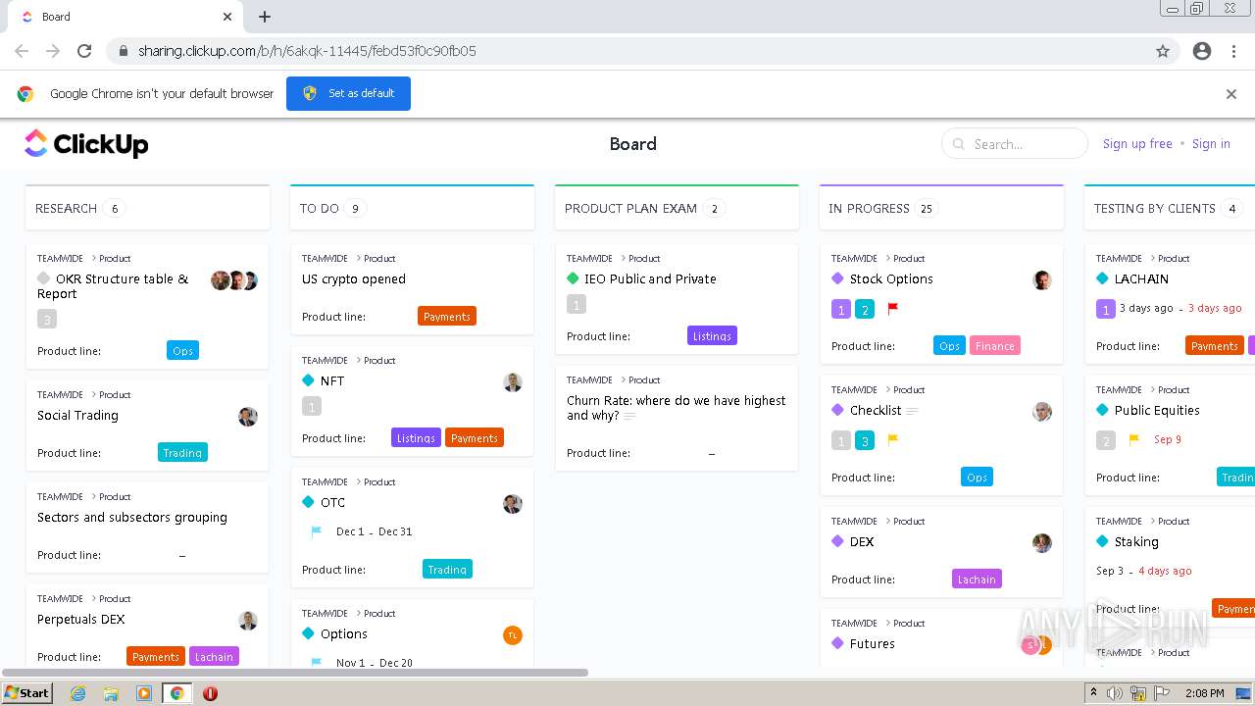Click the Sign up free link

1137,144
